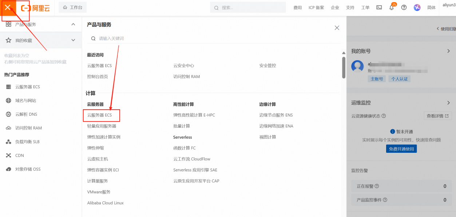Click the CDN icon in sidebar
The image size is (456, 217).
click(x=9, y=155)
